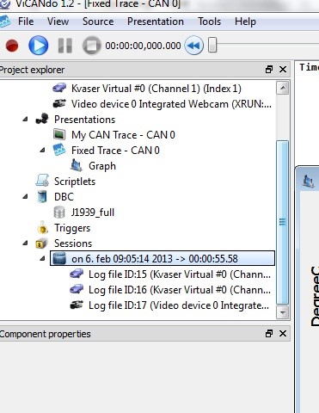Collapse the Presentations tree node
319x413 pixels.
click(x=25, y=119)
